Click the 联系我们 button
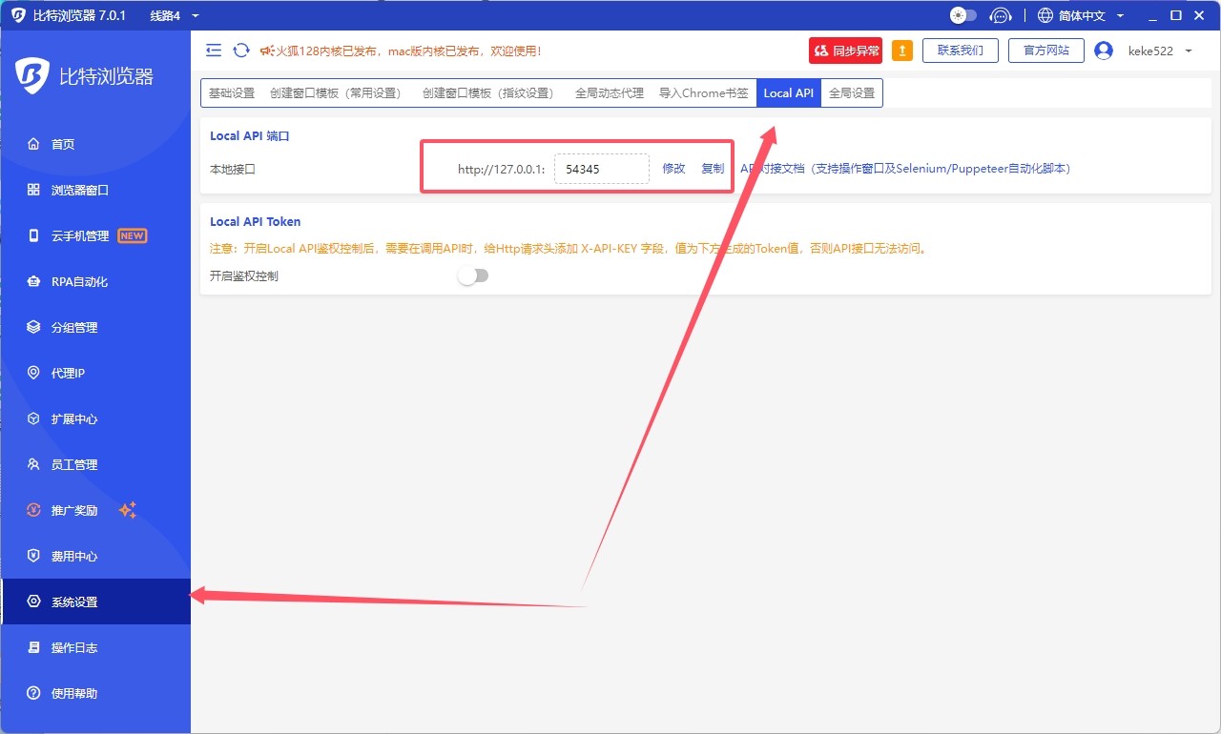 (x=960, y=51)
